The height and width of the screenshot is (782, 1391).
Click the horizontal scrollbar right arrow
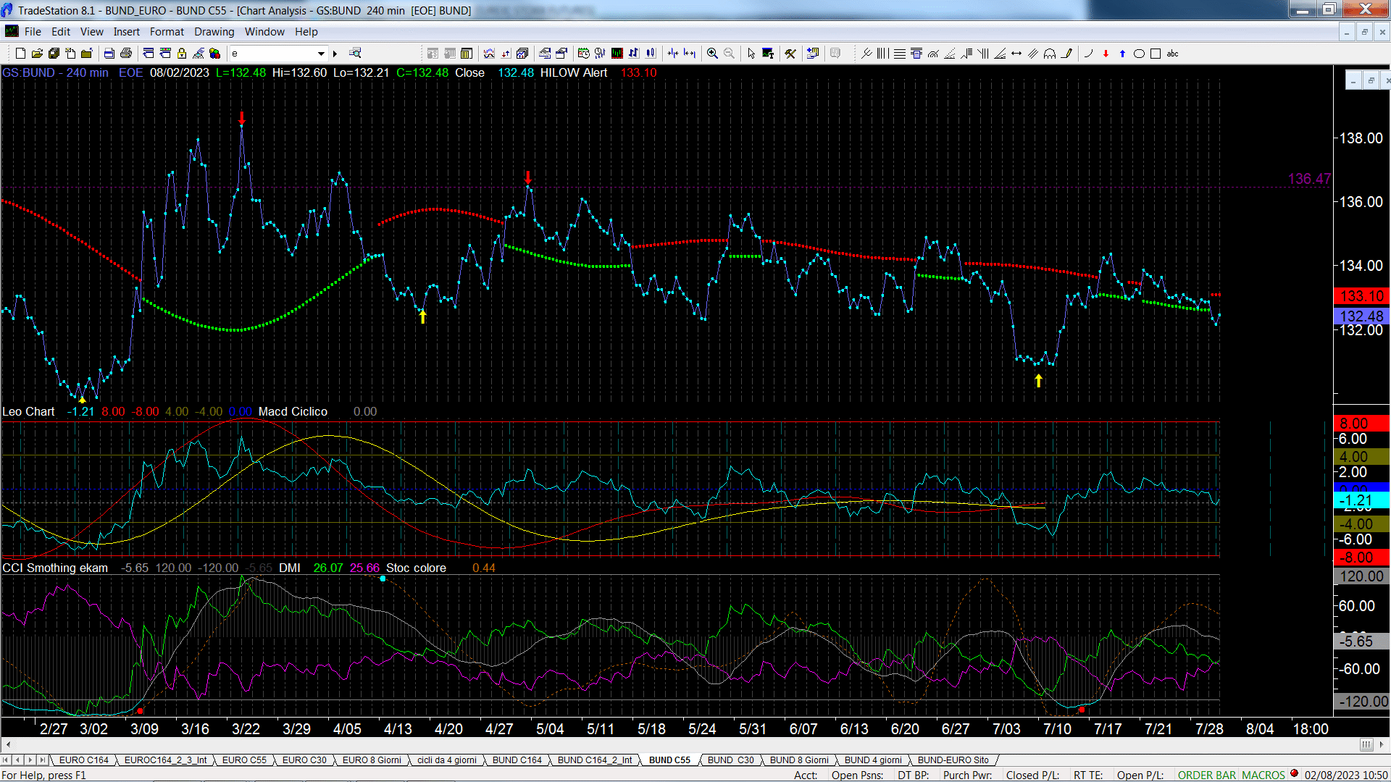coord(1382,744)
